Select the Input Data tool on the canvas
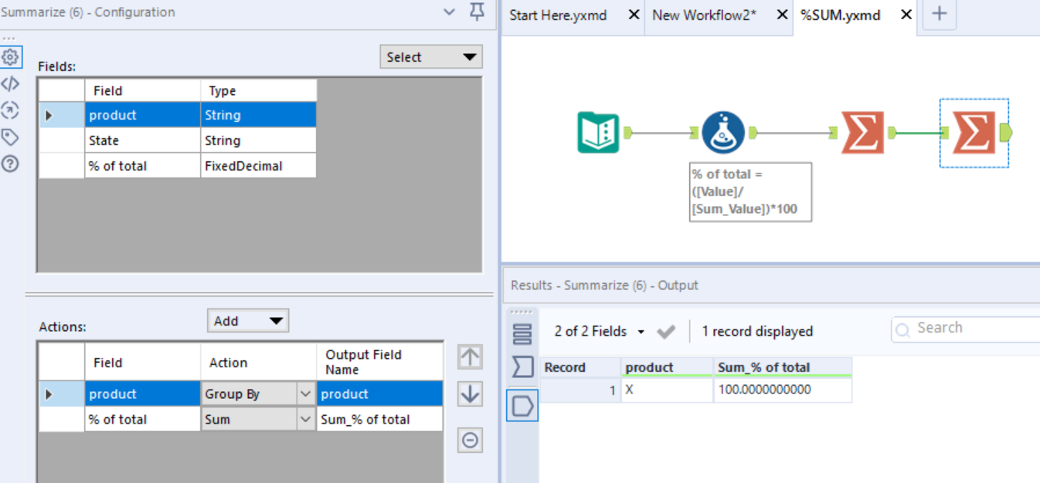1040x483 pixels. tap(599, 131)
